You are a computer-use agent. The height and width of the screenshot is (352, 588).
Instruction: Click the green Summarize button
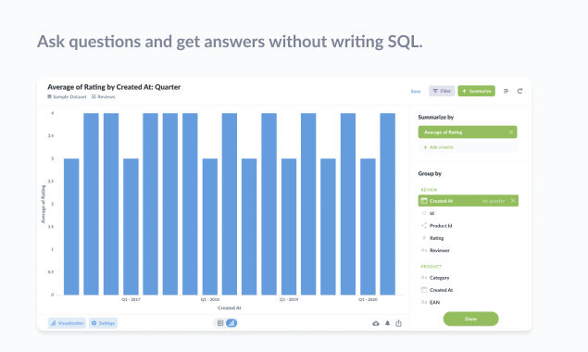click(x=476, y=91)
